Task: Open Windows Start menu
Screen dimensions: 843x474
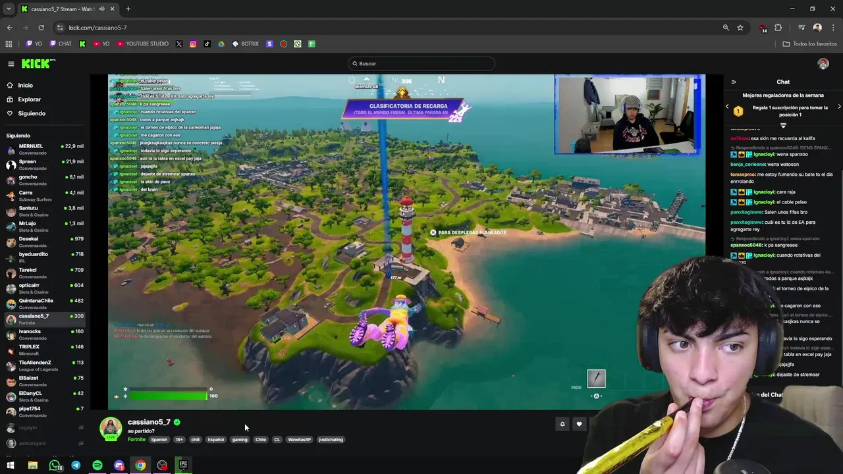Action: pyautogui.click(x=11, y=465)
